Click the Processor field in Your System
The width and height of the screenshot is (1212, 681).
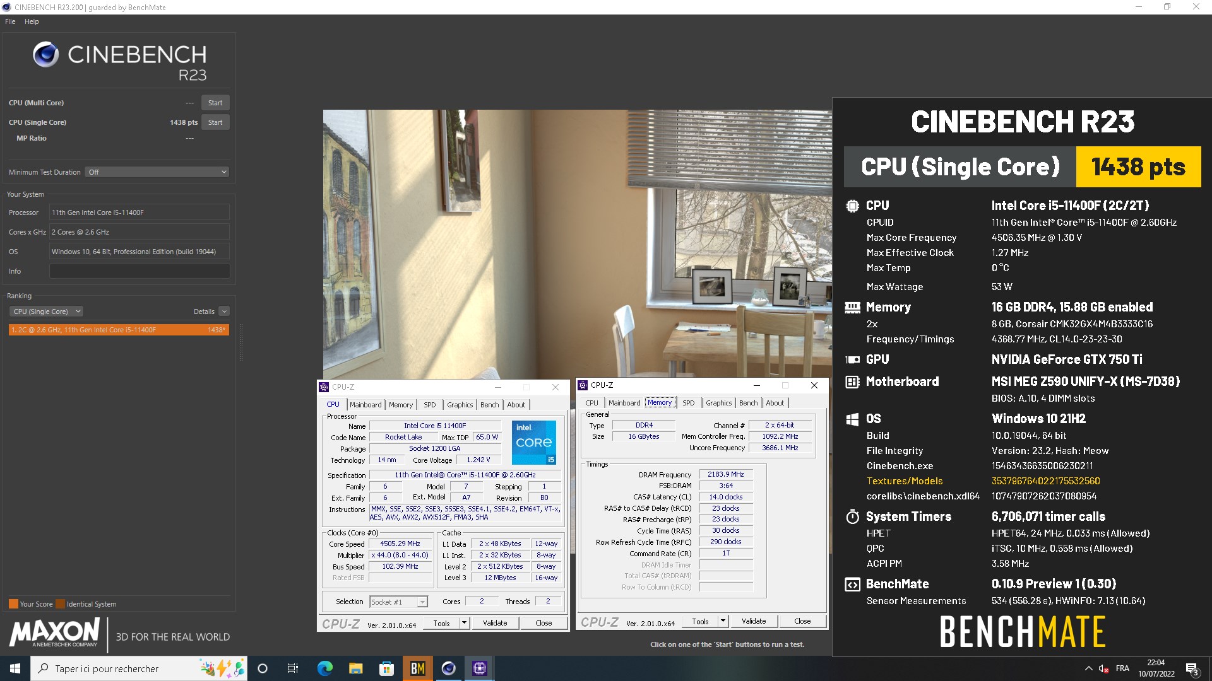pyautogui.click(x=140, y=212)
